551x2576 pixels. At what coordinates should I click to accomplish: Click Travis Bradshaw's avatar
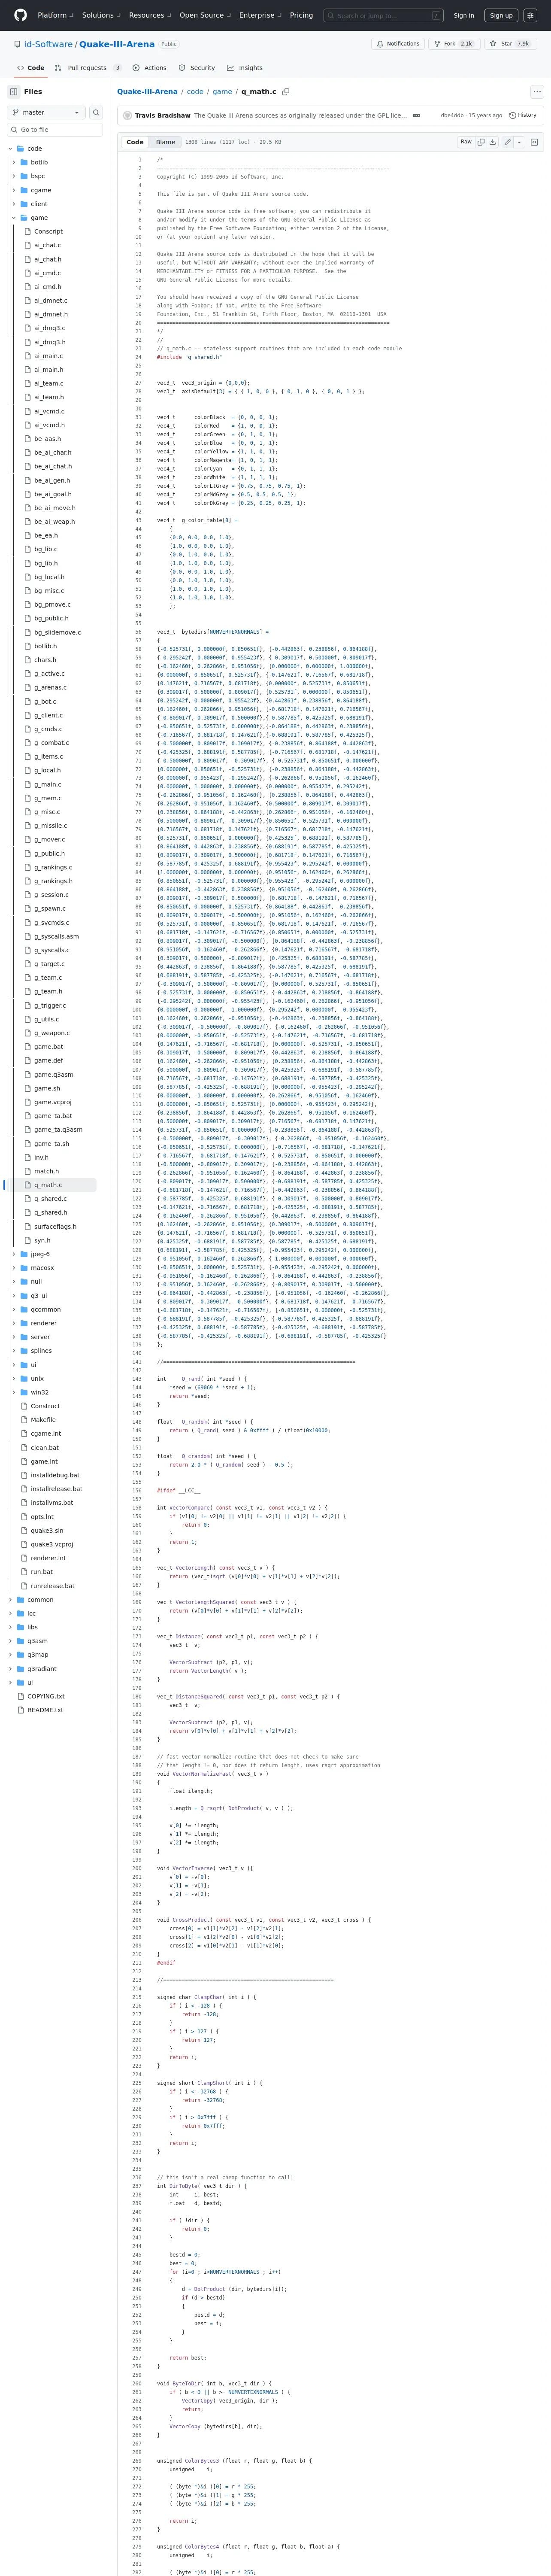(x=127, y=115)
